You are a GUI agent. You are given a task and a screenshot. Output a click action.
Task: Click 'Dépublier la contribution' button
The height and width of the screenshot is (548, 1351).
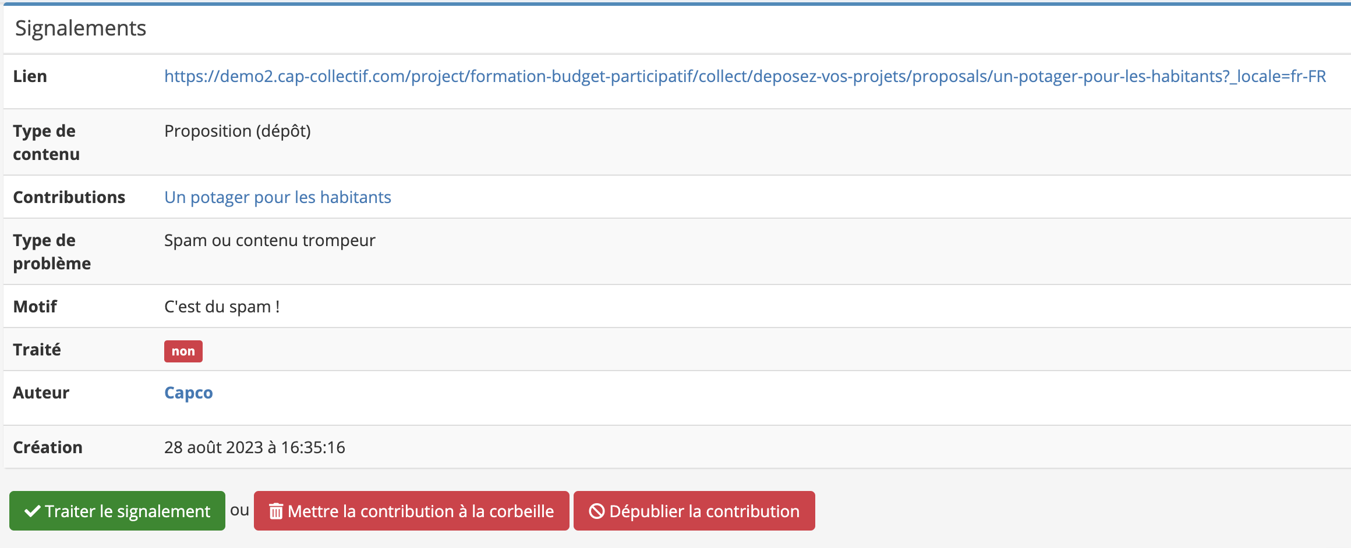tap(694, 511)
